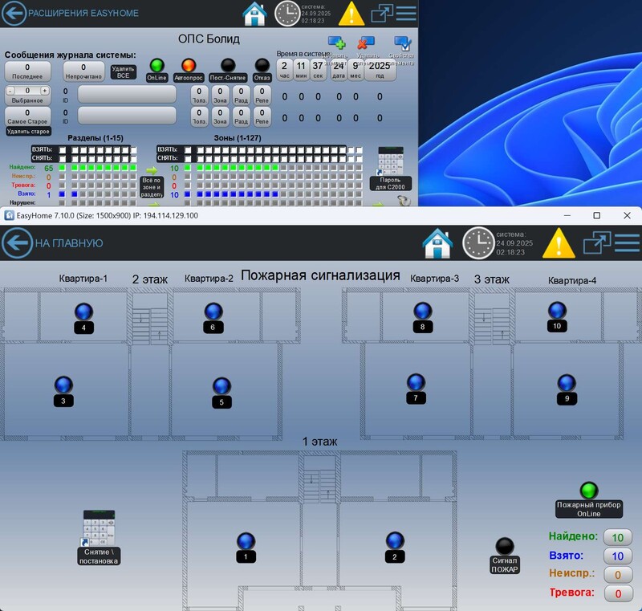Screen dimensions: 642x611
Task: Open the hamburger menu in the upper window
Action: [406, 14]
